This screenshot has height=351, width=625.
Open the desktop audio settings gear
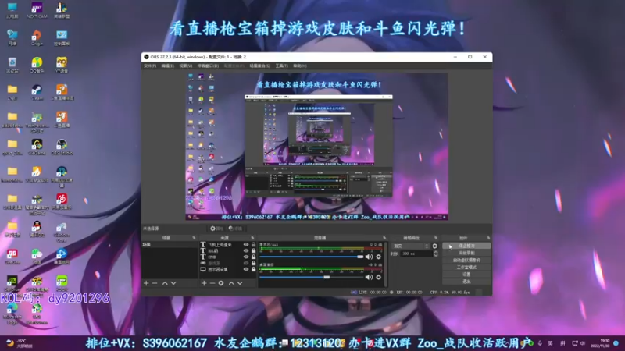378,277
